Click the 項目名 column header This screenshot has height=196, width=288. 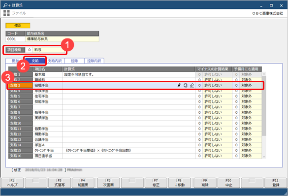click(x=47, y=69)
